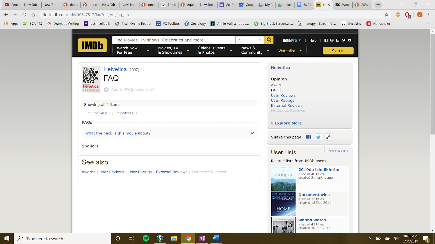Click the Sign in button
The width and height of the screenshot is (435, 244).
coord(338,51)
